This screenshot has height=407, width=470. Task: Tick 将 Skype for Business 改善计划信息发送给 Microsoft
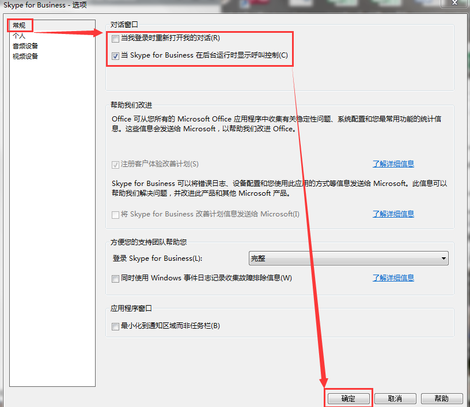[x=115, y=215]
